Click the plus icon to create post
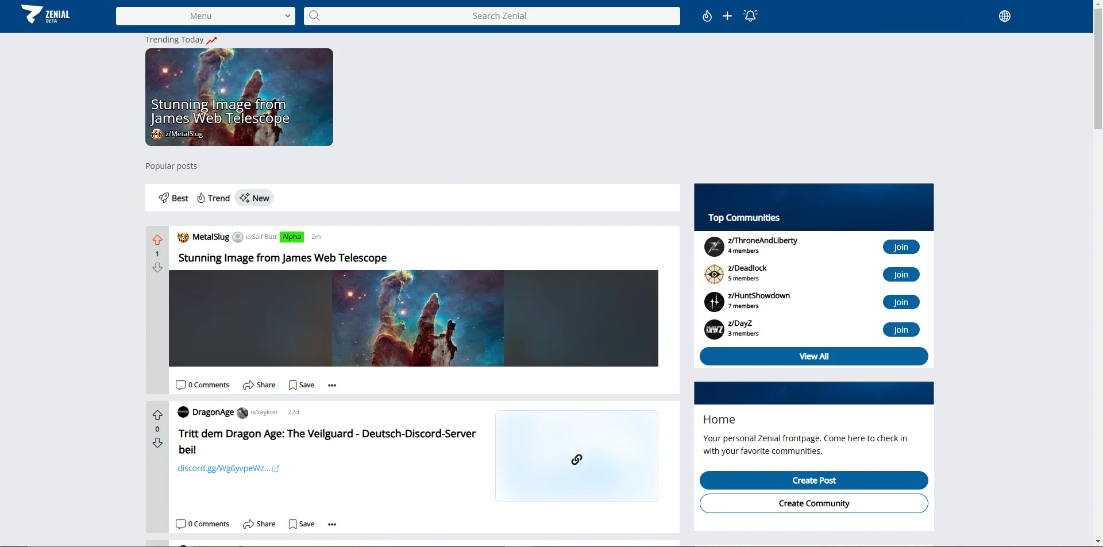 tap(727, 16)
